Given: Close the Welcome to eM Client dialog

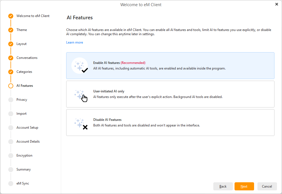Looking at the screenshot, I should coord(277,4).
